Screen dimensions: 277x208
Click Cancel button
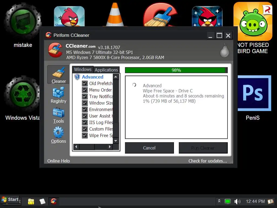149,148
